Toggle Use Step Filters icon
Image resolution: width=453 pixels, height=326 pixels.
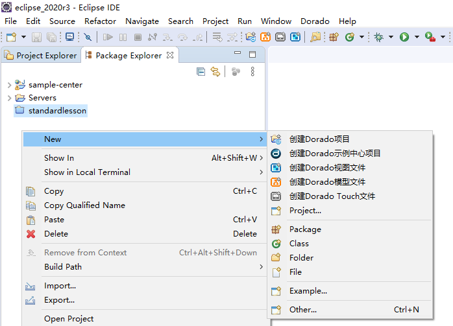(232, 37)
